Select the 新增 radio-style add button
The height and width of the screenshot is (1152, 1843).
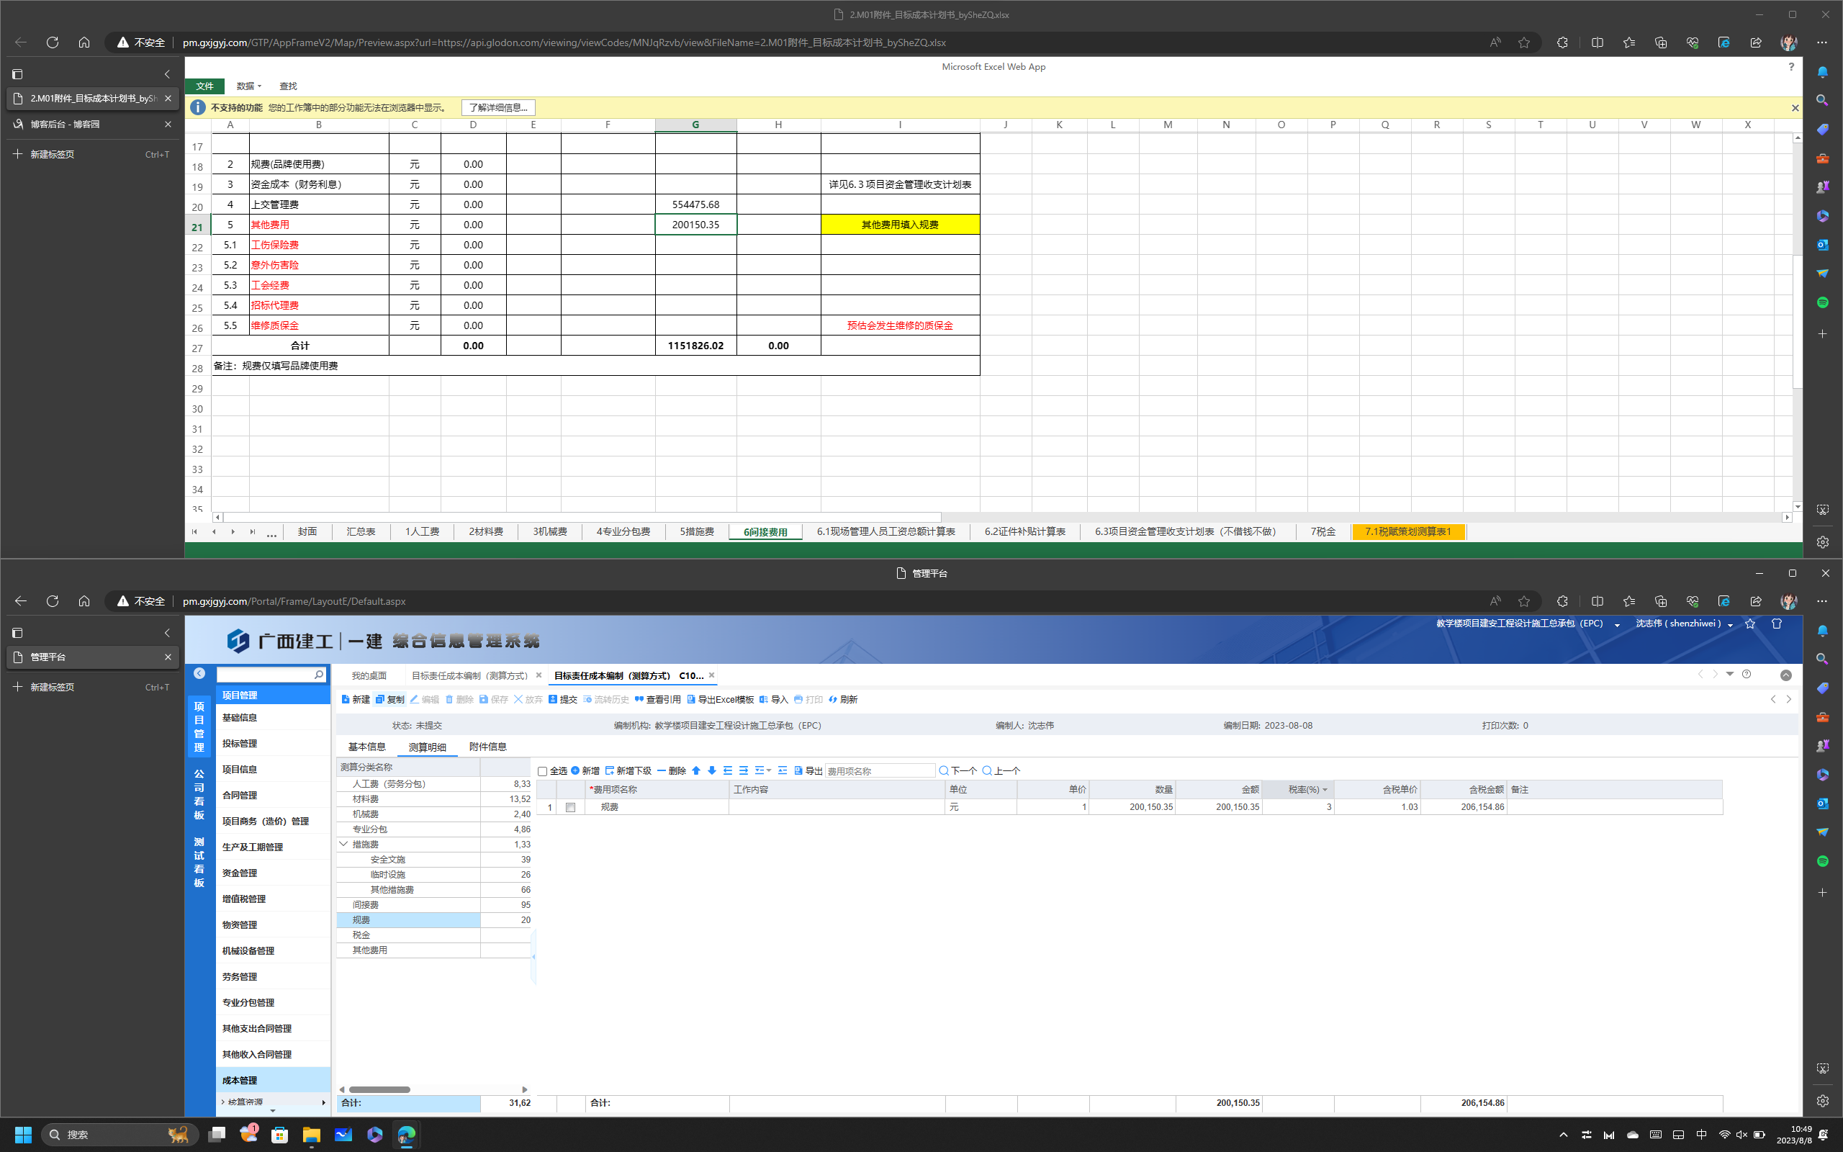[585, 771]
